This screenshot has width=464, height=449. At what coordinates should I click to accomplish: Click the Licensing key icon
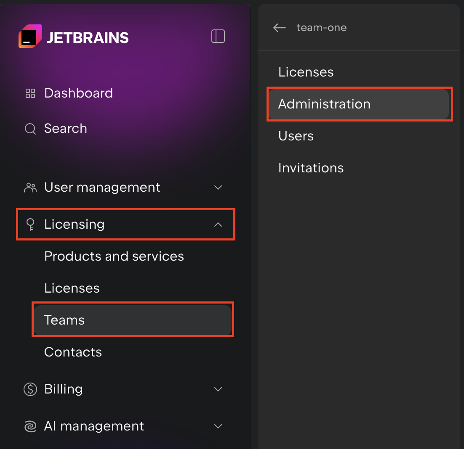[30, 225]
